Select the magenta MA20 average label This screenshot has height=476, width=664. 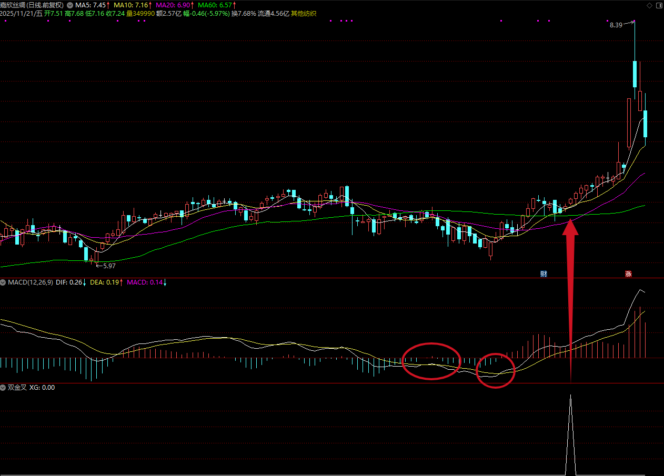175,5
